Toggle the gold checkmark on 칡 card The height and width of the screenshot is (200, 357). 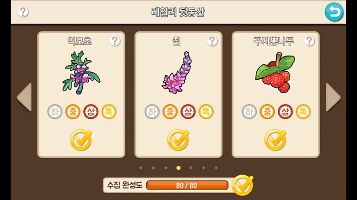(178, 140)
